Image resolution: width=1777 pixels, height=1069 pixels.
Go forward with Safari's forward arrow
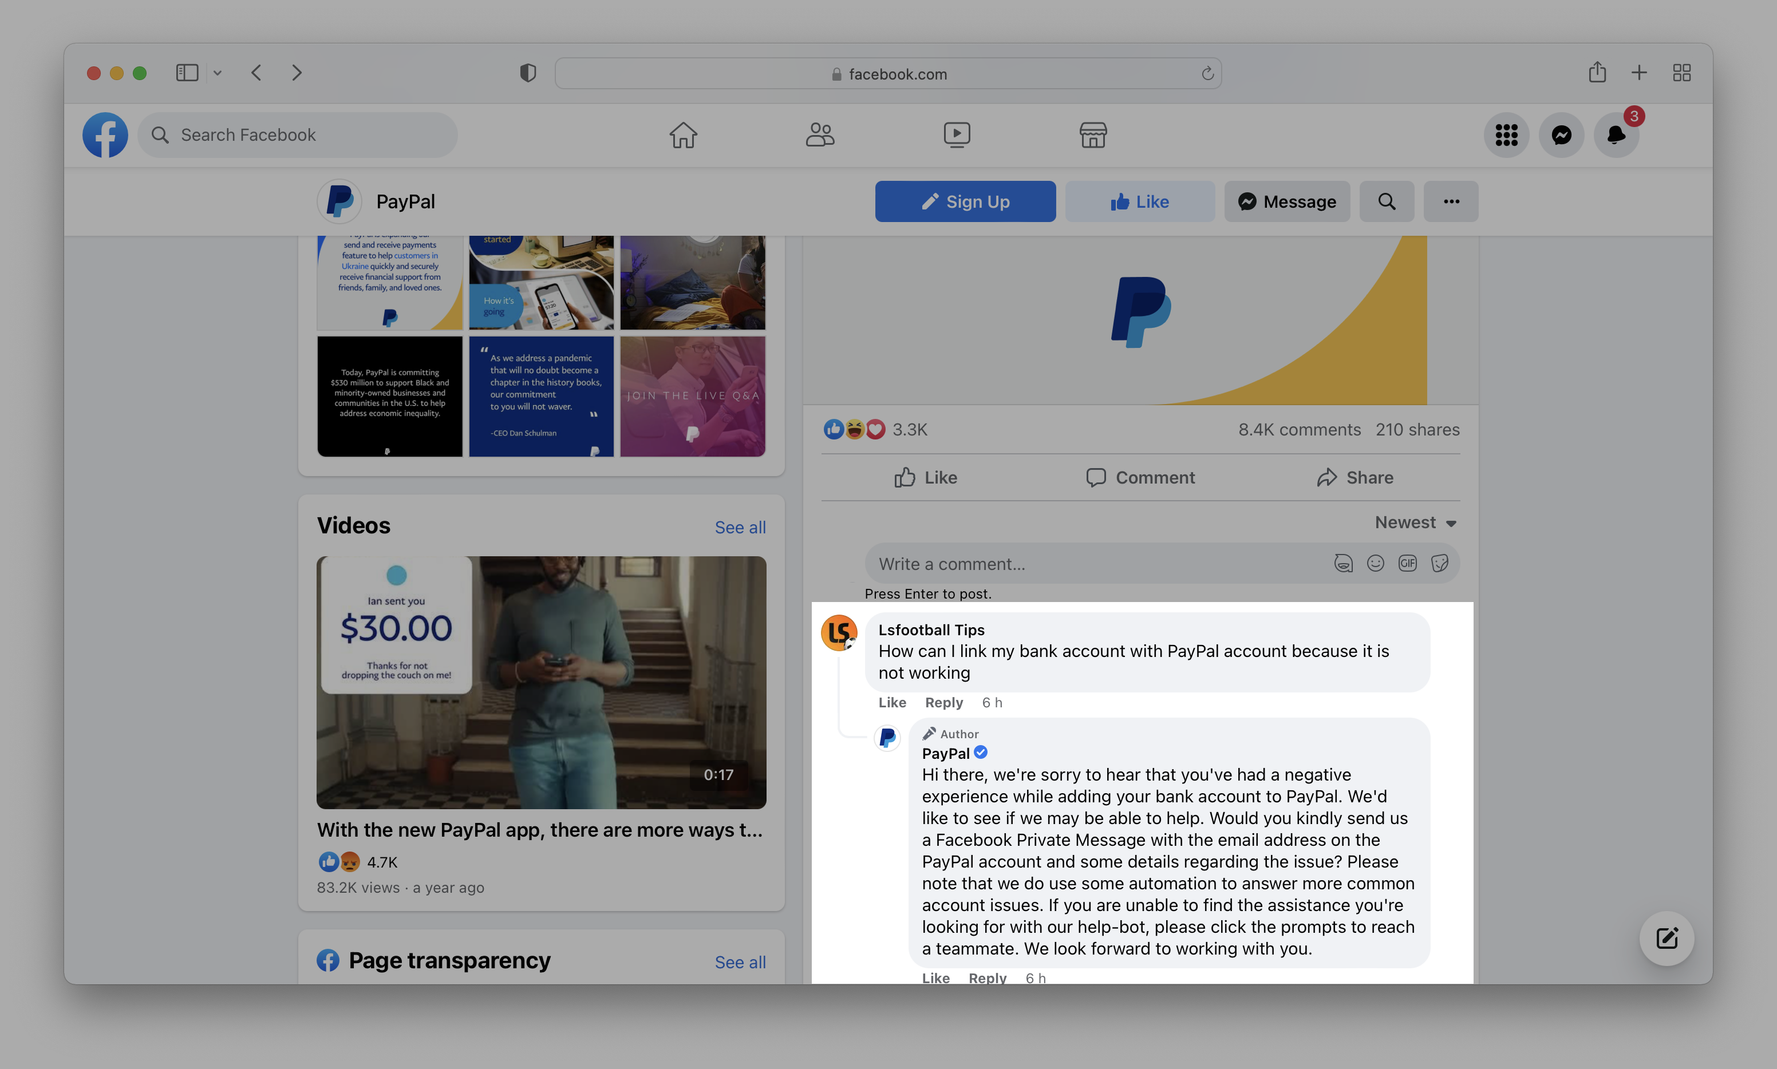(296, 73)
